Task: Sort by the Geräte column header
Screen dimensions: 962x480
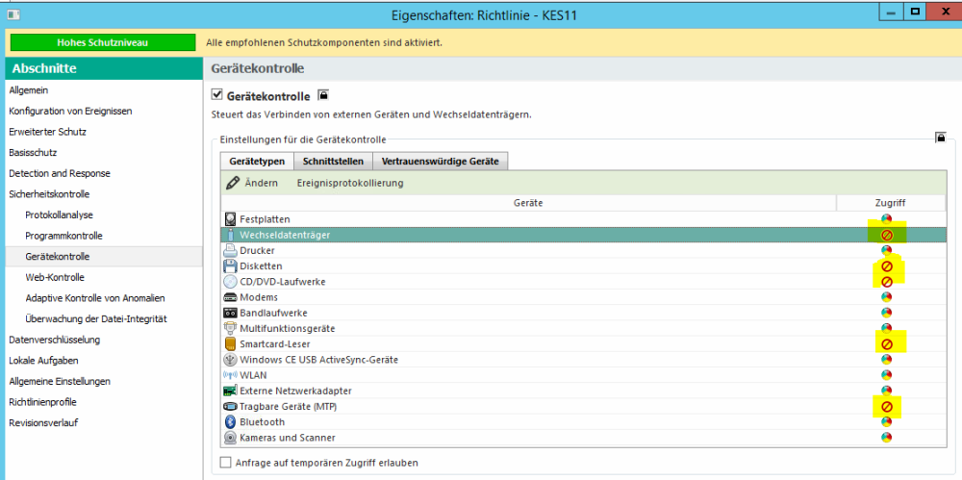Action: pos(528,203)
